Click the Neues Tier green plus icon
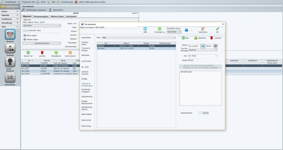The height and width of the screenshot is (150, 283). coord(28,53)
